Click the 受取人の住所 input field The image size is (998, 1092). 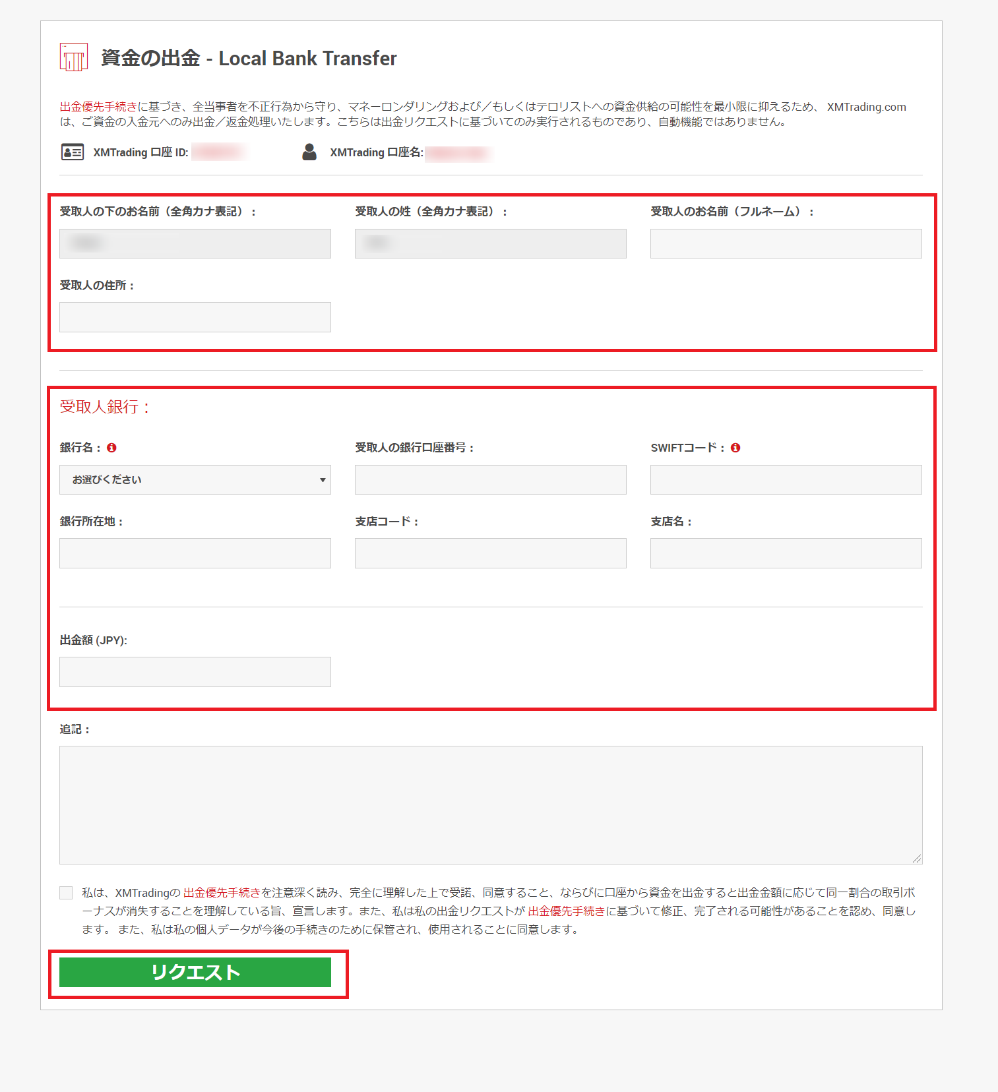coord(195,317)
